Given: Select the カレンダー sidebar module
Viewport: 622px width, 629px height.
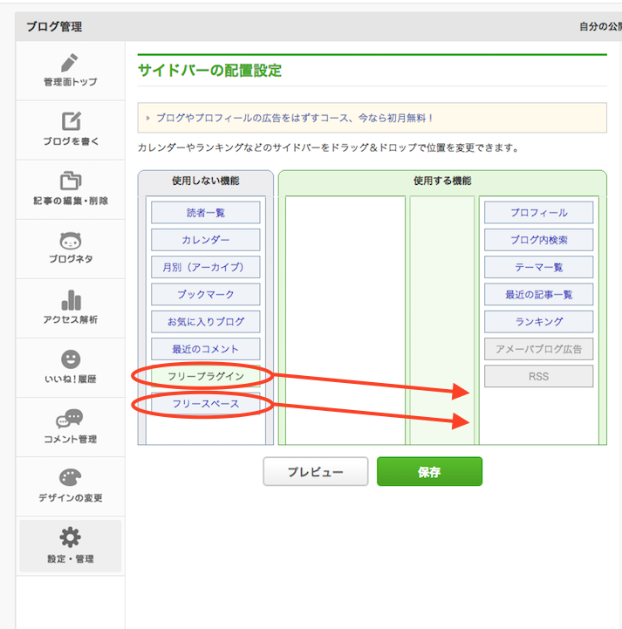Looking at the screenshot, I should [205, 239].
